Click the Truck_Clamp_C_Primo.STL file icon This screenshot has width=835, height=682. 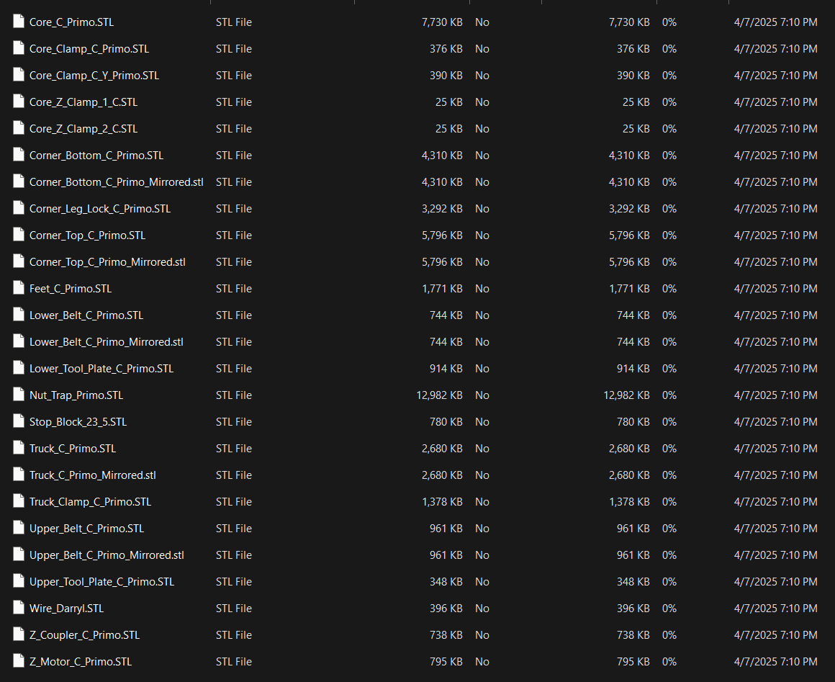(x=19, y=501)
